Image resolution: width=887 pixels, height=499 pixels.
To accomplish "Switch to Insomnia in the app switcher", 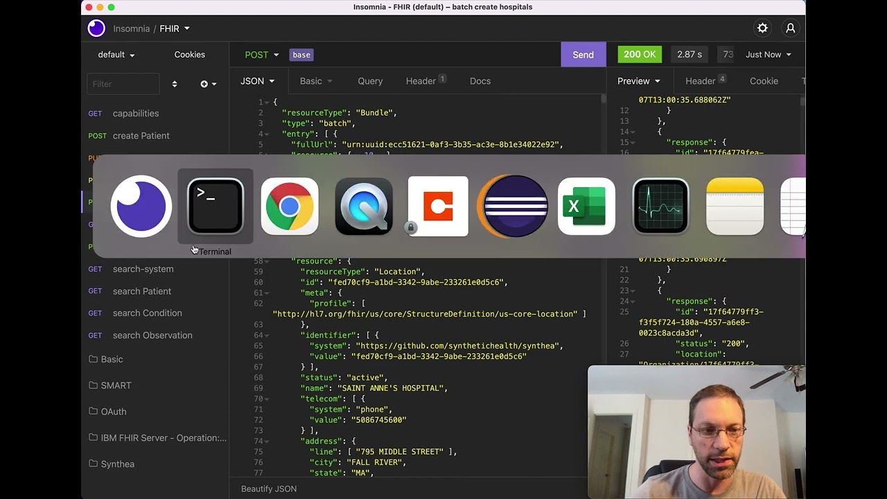I will pyautogui.click(x=141, y=207).
